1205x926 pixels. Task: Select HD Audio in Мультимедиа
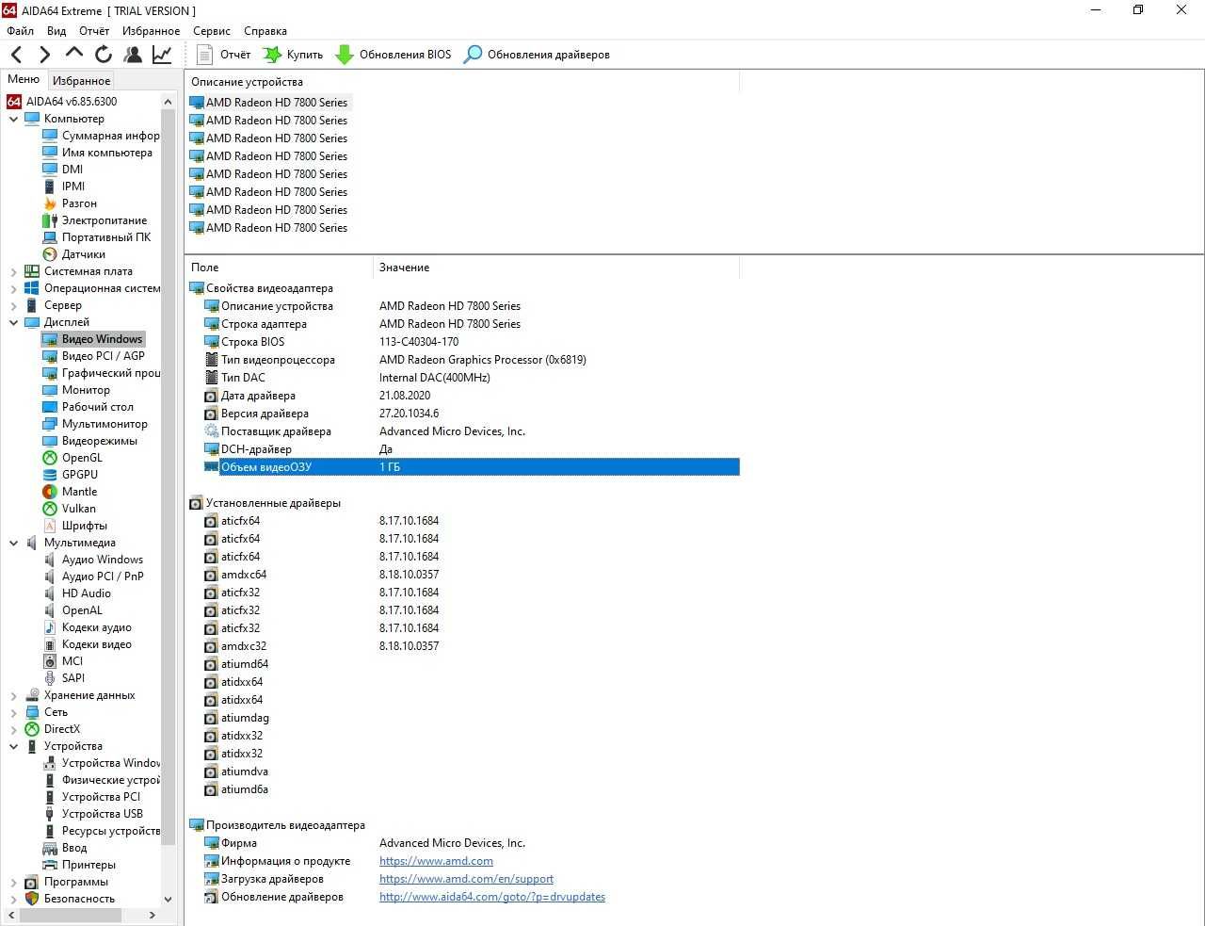pyautogui.click(x=86, y=593)
